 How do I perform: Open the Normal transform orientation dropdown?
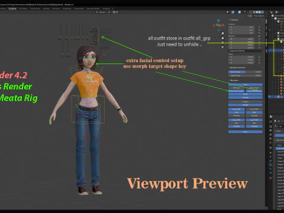pos(101,12)
